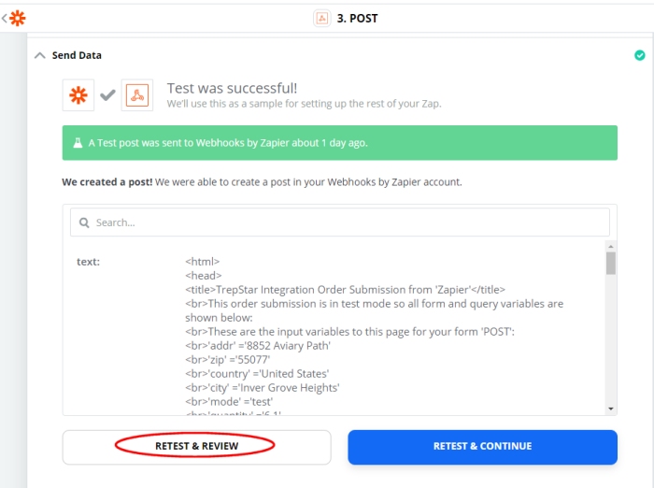Collapse the Send Data section chevron
Image resolution: width=654 pixels, height=488 pixels.
[39, 55]
